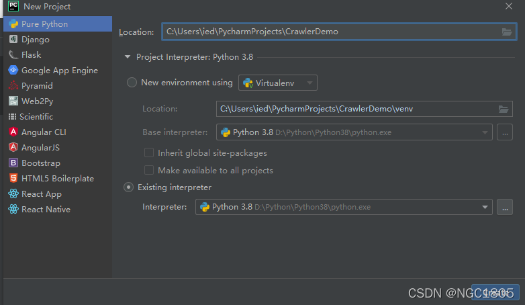
Task: Click the Google App Engine icon
Action: pos(13,70)
